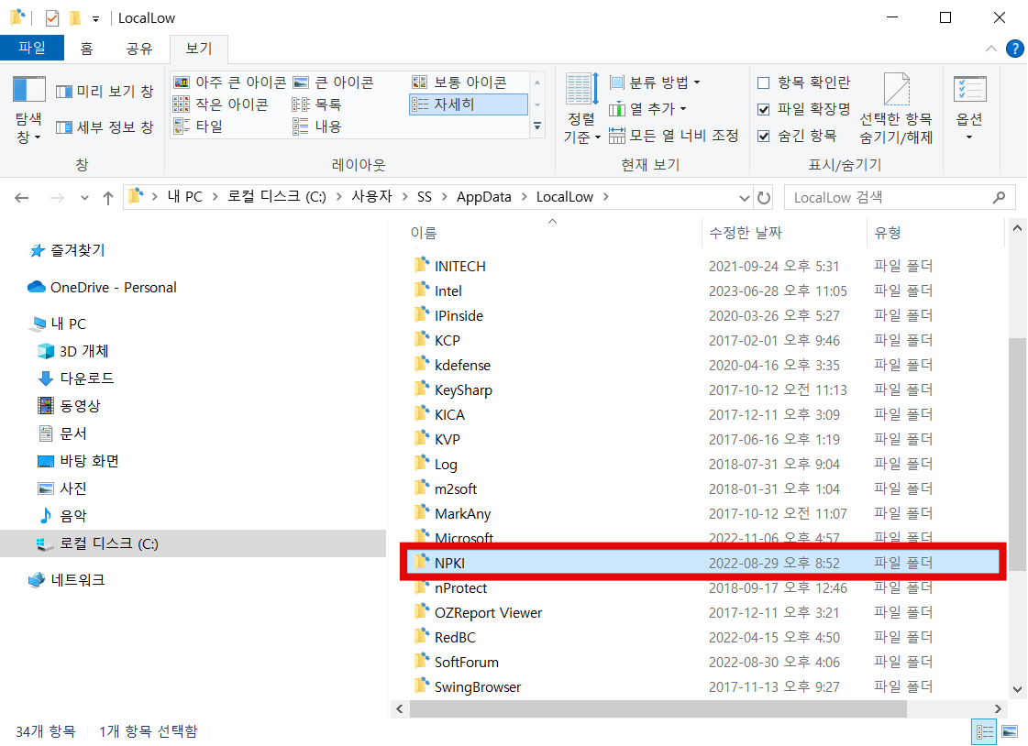The width and height of the screenshot is (1028, 746).
Task: Expand chevron after LocalLow in address bar
Action: point(605,197)
